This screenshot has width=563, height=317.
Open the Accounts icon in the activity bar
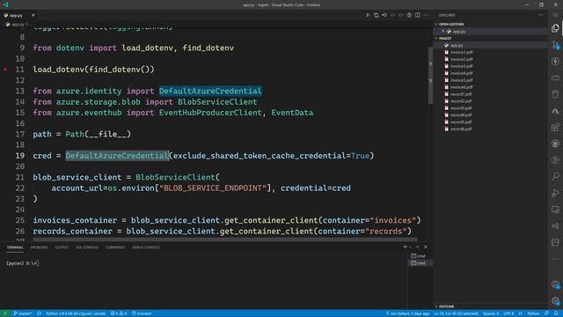555,284
